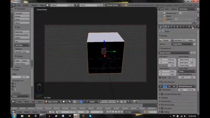The height and width of the screenshot is (118, 210).
Task: Open the Render menu in top bar
Action: coord(26,5)
